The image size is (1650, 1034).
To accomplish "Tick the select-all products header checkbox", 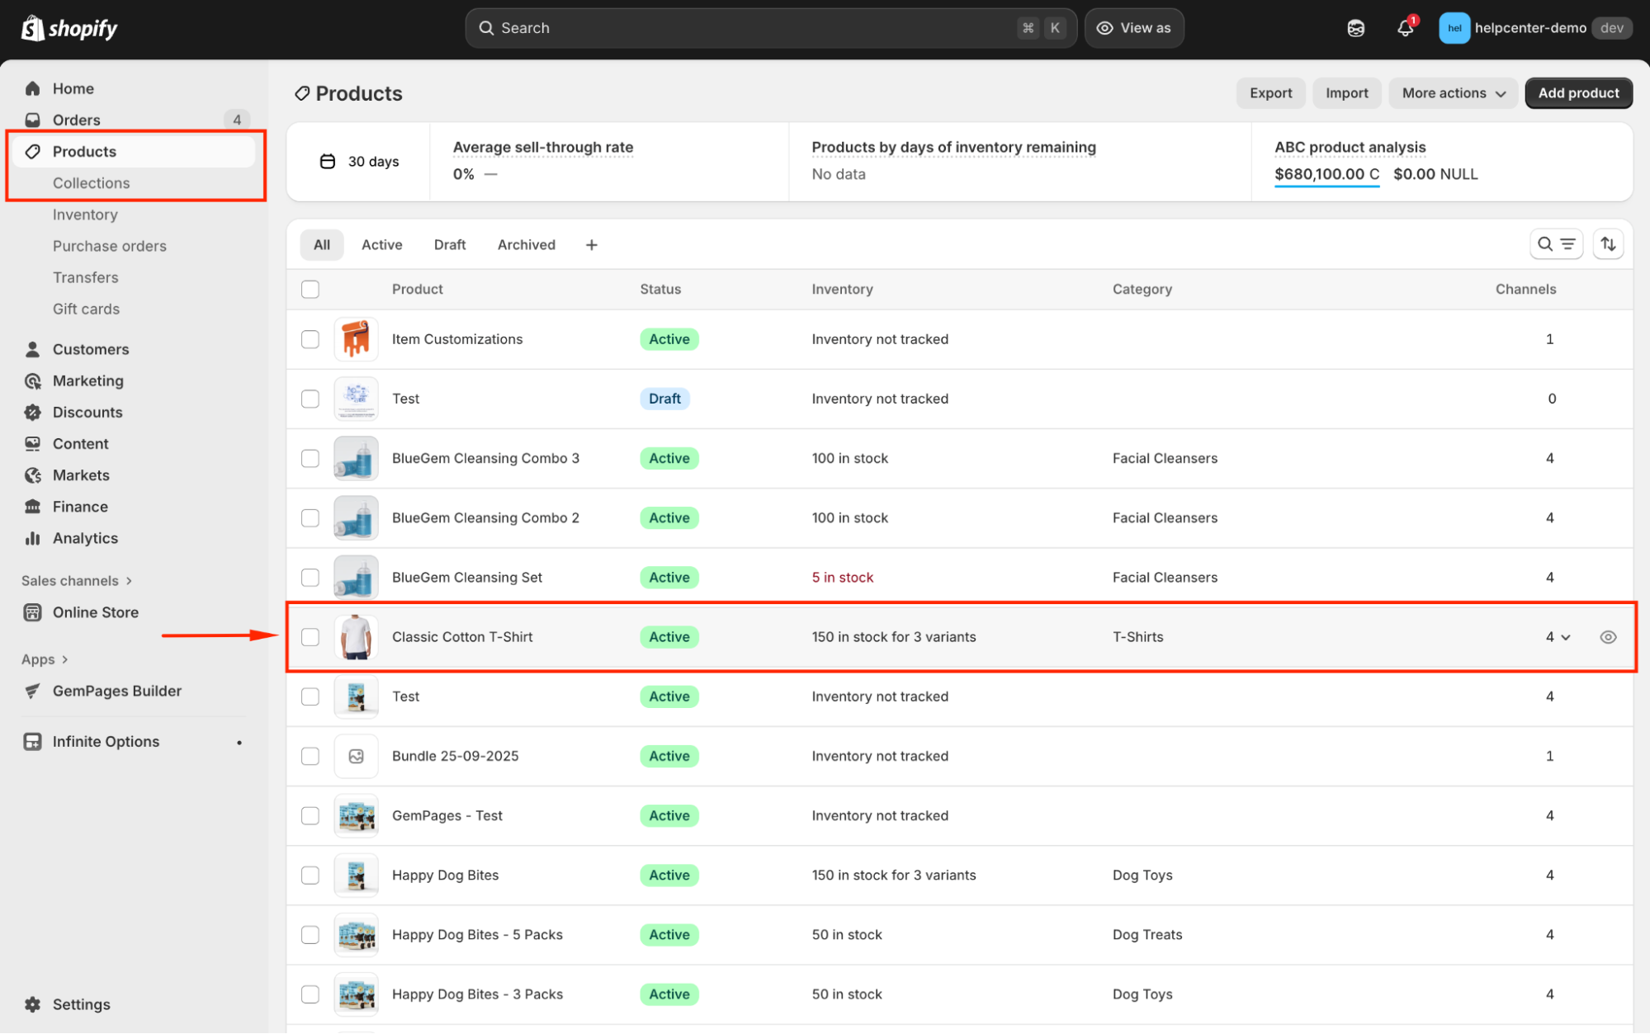I will point(310,290).
